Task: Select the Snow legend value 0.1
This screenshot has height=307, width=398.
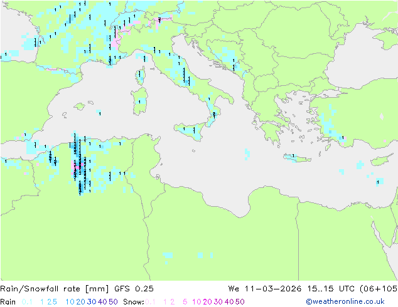Action: (x=150, y=302)
